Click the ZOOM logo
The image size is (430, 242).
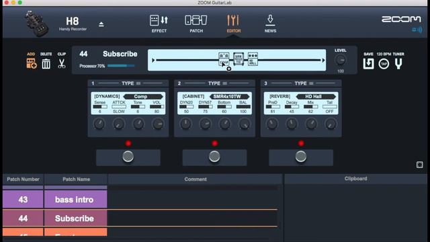(401, 19)
